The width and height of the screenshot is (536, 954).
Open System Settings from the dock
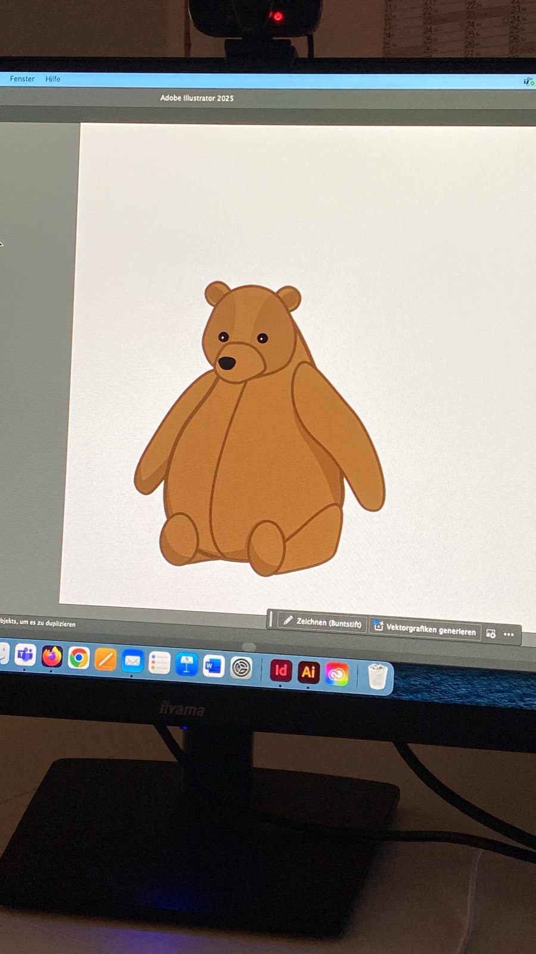[241, 668]
